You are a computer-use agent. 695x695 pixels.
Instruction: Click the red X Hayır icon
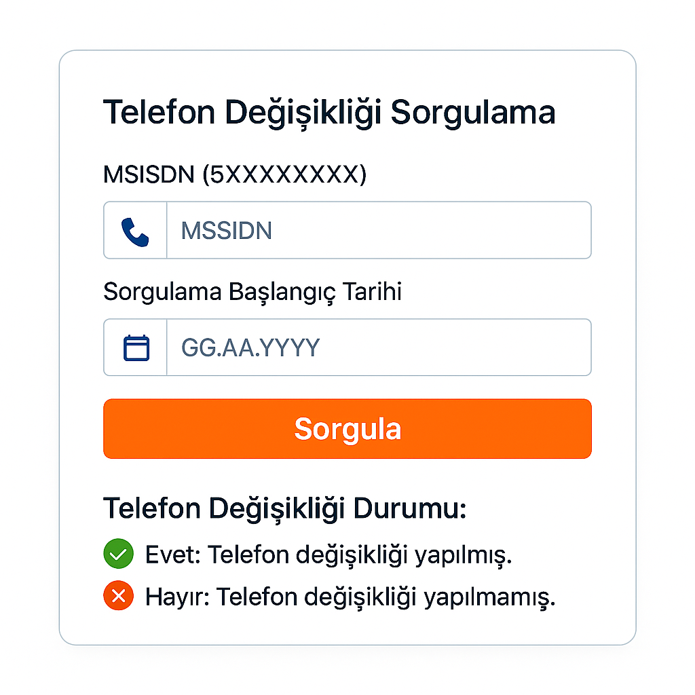pyautogui.click(x=118, y=595)
